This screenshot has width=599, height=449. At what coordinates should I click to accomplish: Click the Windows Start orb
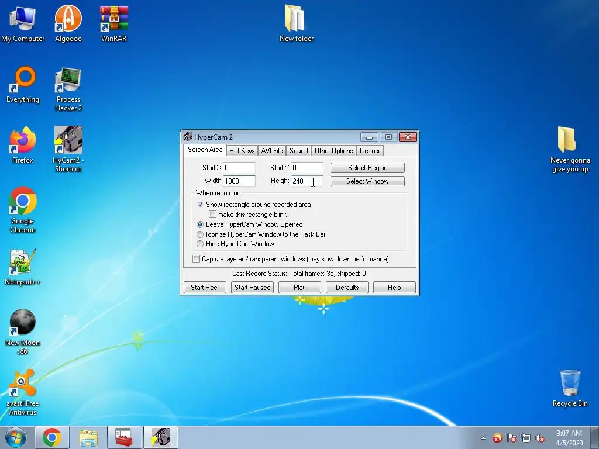(16, 437)
